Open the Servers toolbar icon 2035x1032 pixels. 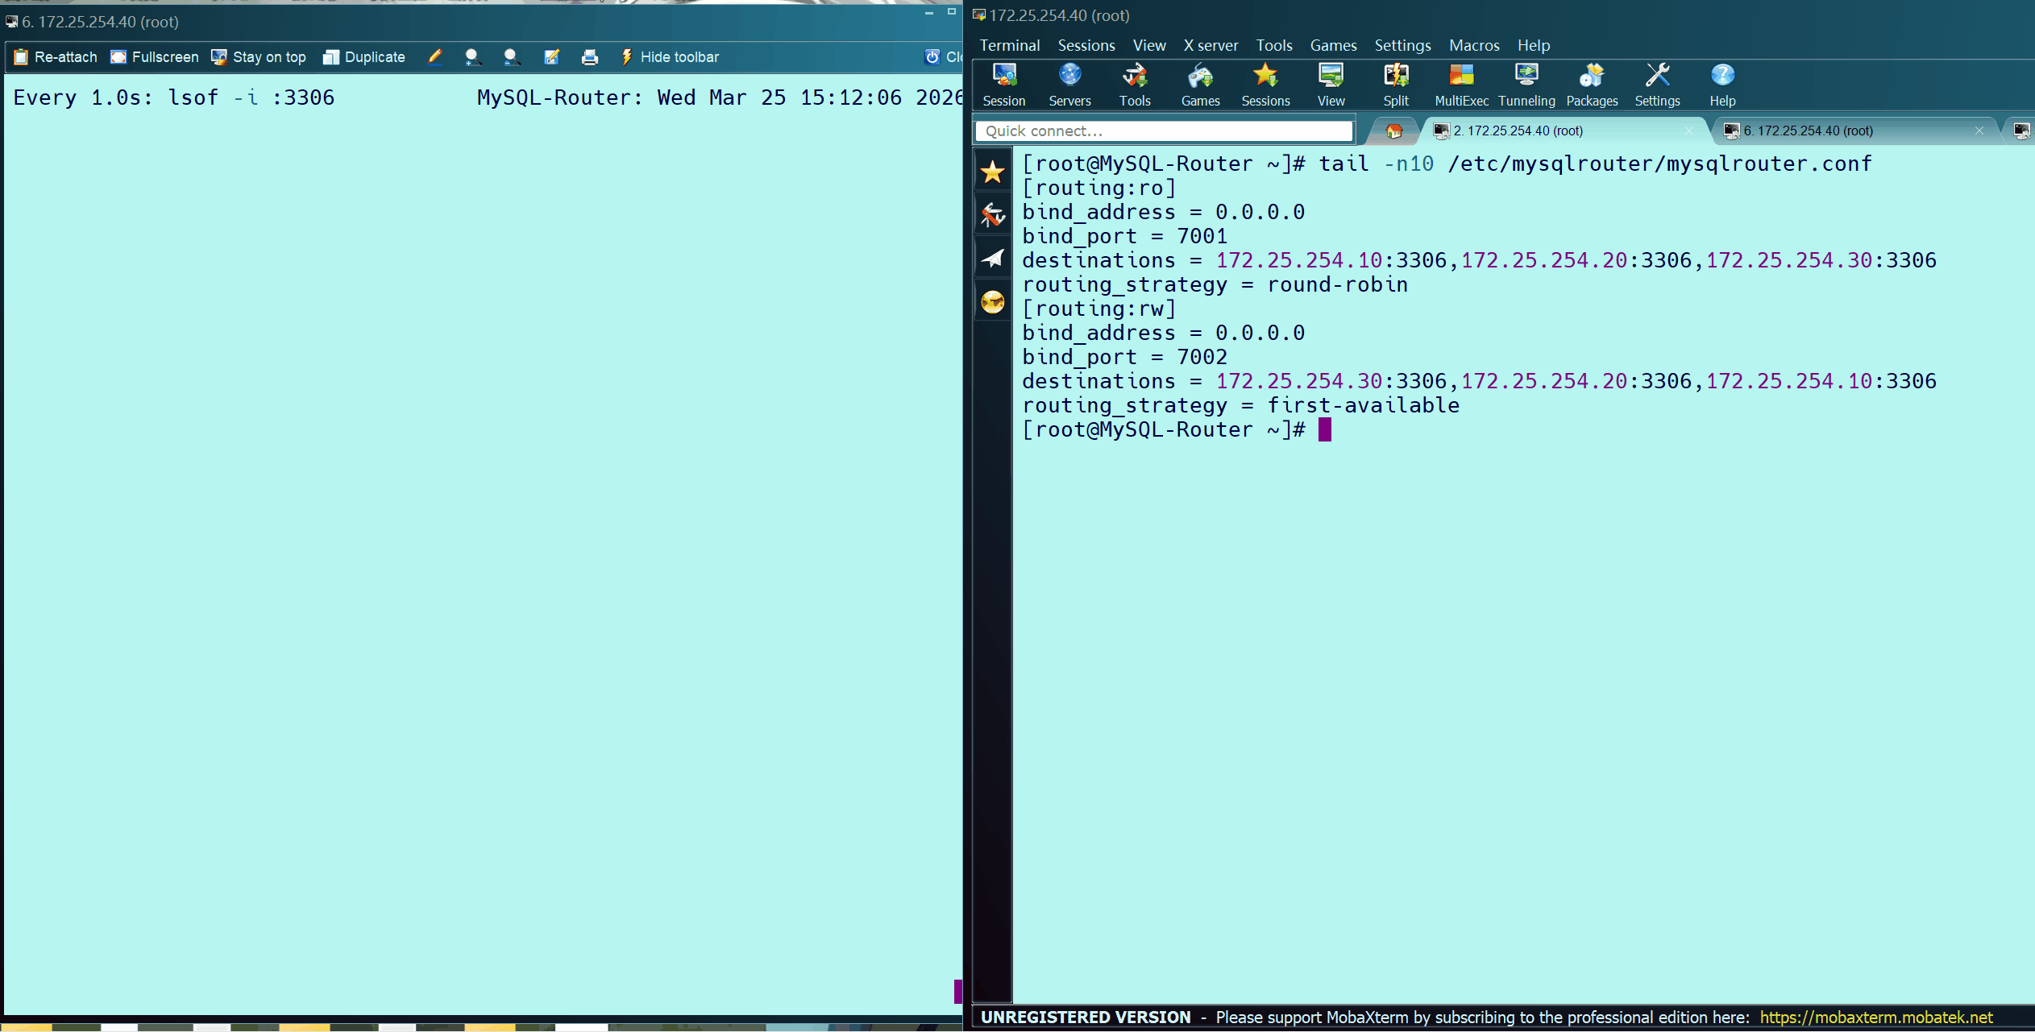tap(1069, 84)
